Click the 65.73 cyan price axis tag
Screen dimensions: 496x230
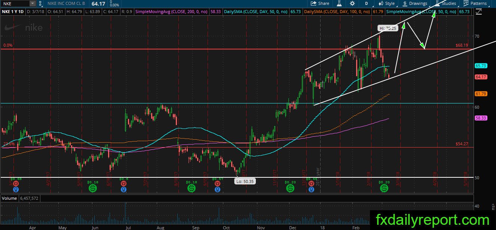click(480, 66)
